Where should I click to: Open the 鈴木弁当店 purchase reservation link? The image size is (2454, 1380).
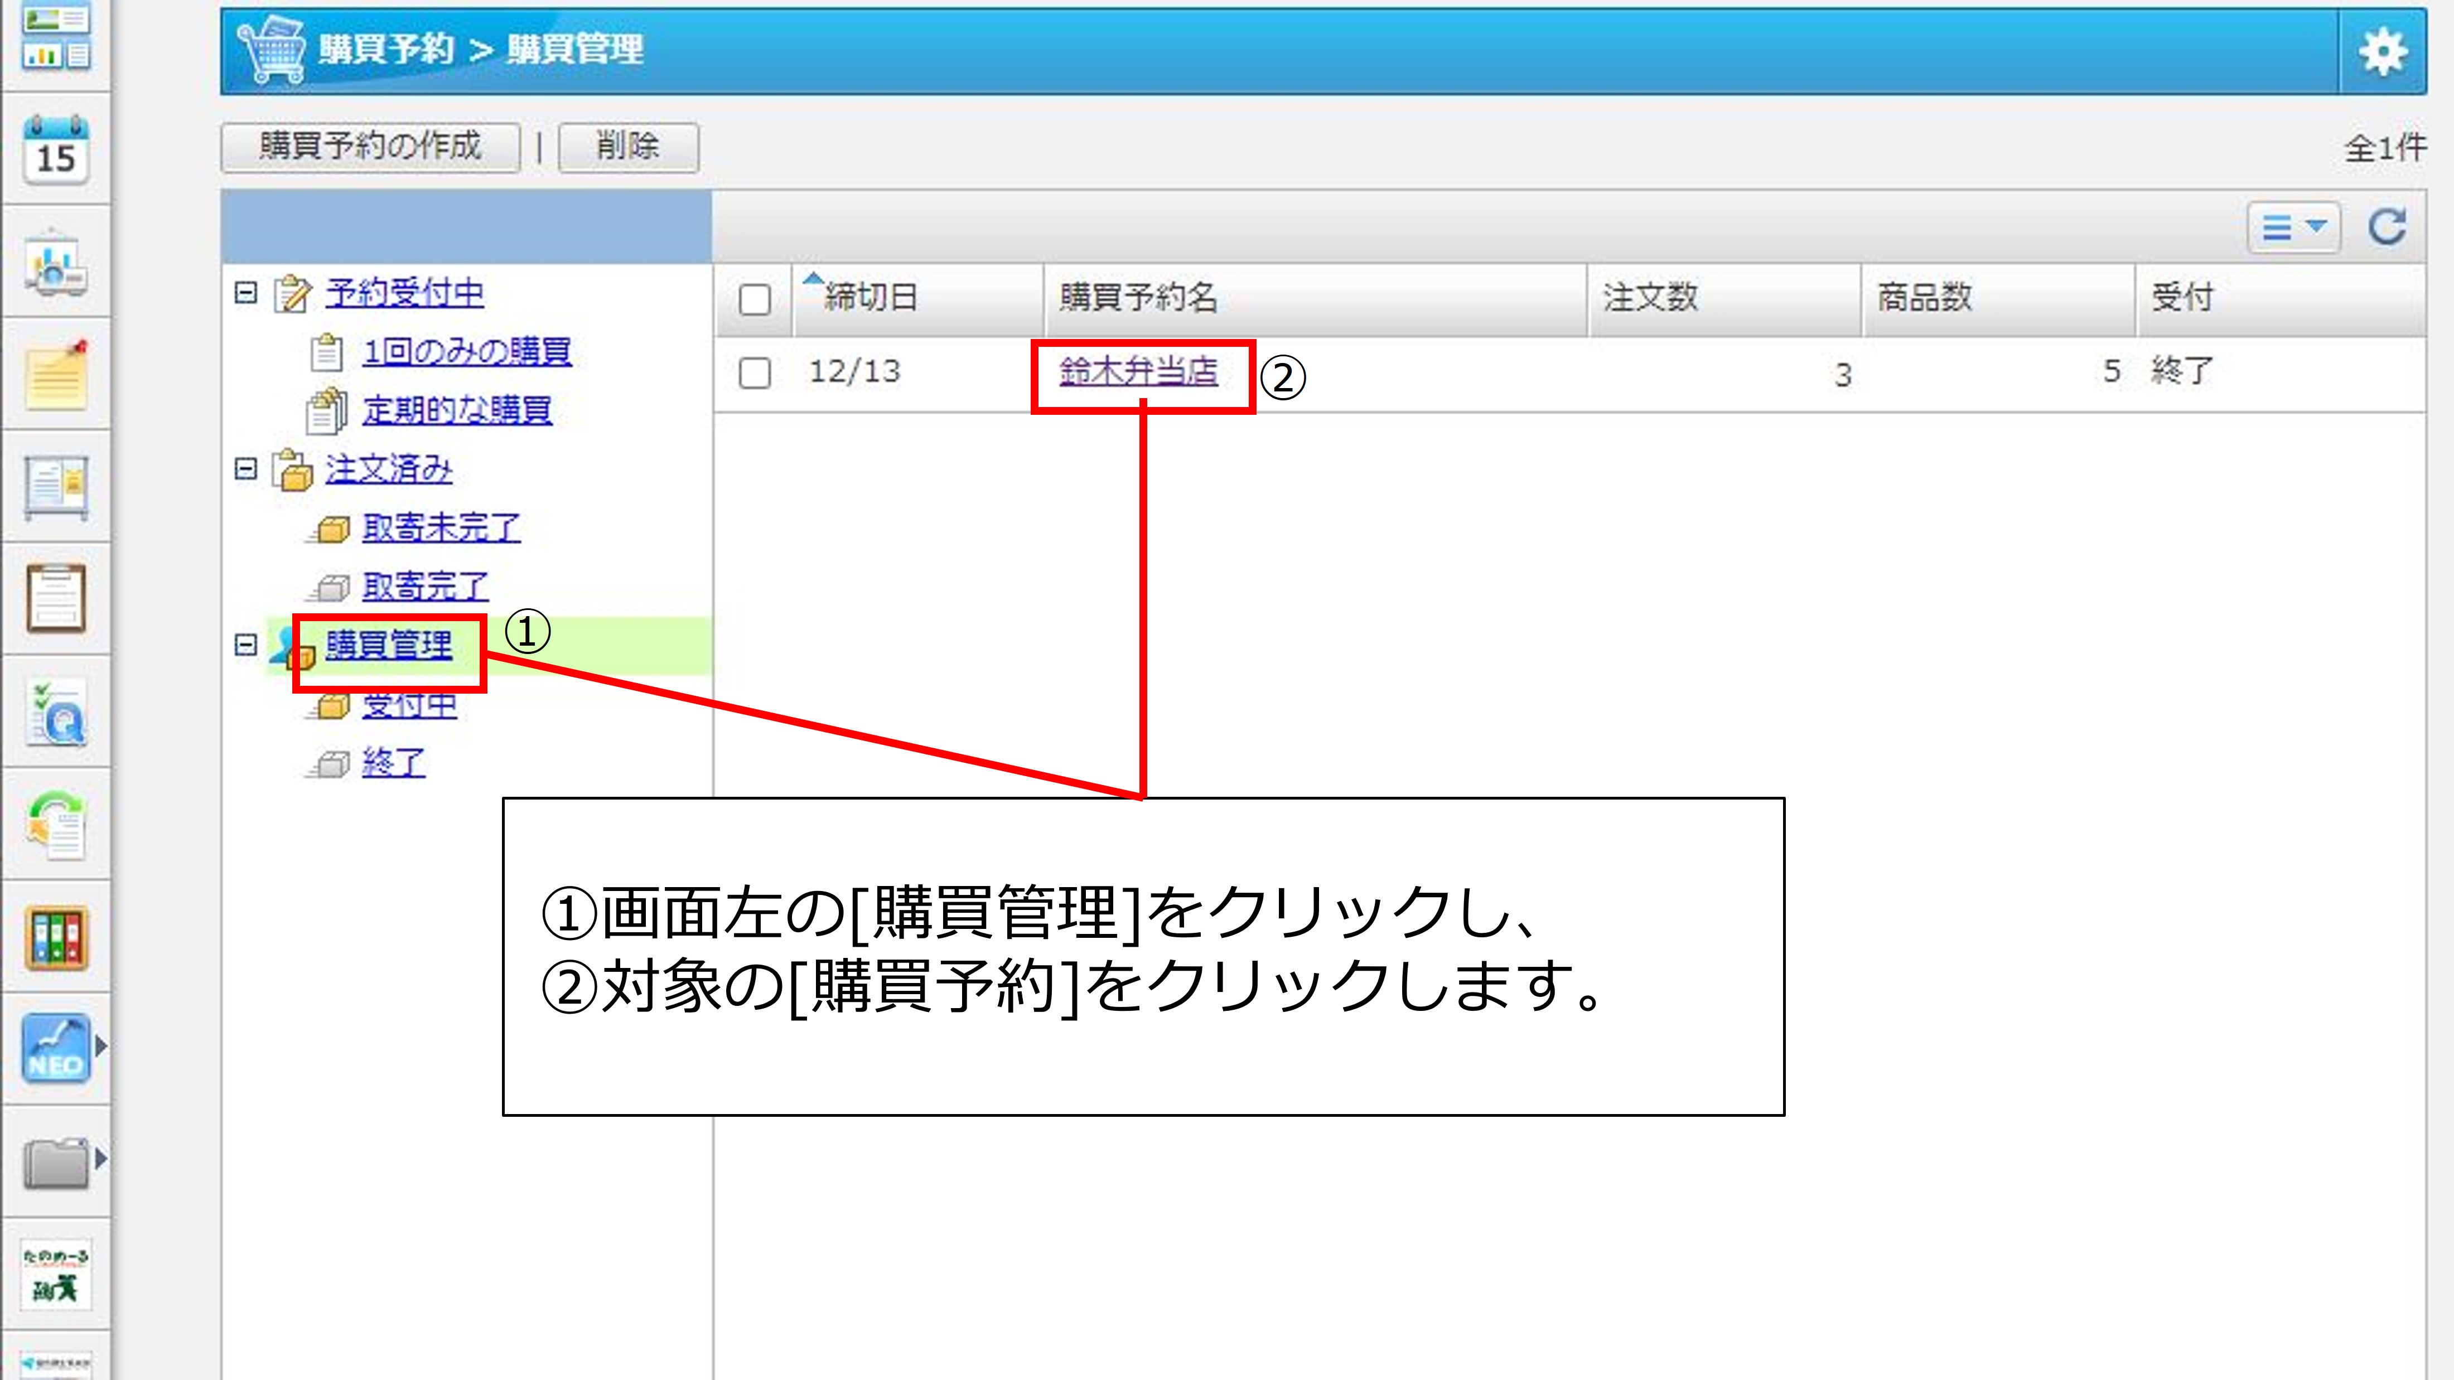click(x=1138, y=371)
